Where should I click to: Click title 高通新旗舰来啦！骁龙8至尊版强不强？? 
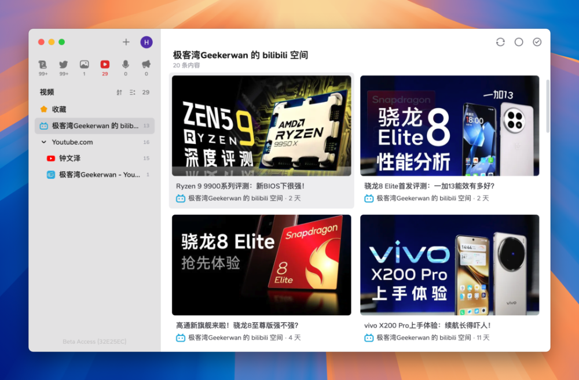(237, 326)
